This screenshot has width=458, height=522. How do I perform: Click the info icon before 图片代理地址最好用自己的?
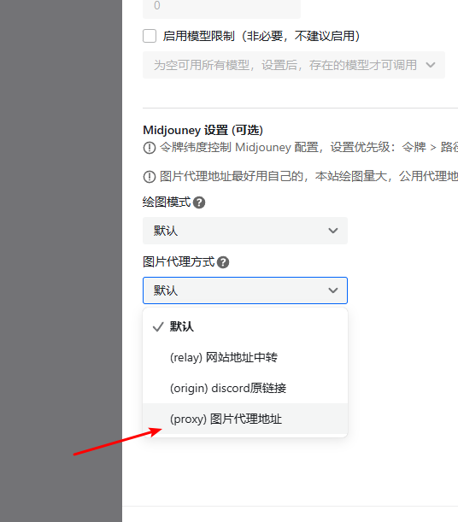tap(150, 177)
